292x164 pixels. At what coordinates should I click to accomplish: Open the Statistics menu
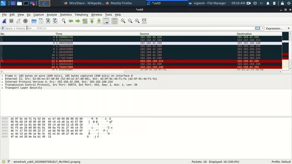click(66, 15)
